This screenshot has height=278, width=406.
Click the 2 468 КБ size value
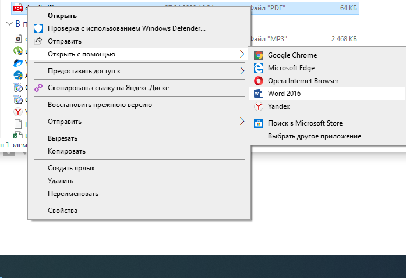(344, 39)
